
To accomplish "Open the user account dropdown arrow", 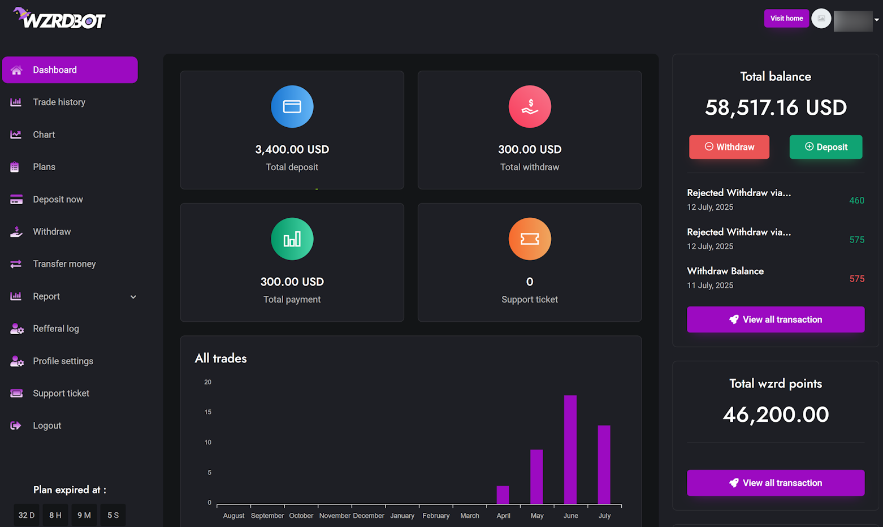I will [876, 20].
